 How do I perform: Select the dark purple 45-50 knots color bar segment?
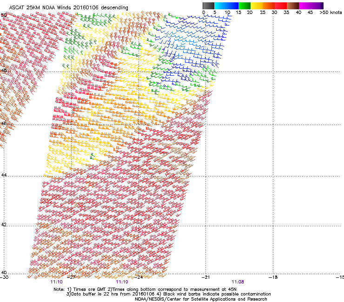(x=317, y=6)
